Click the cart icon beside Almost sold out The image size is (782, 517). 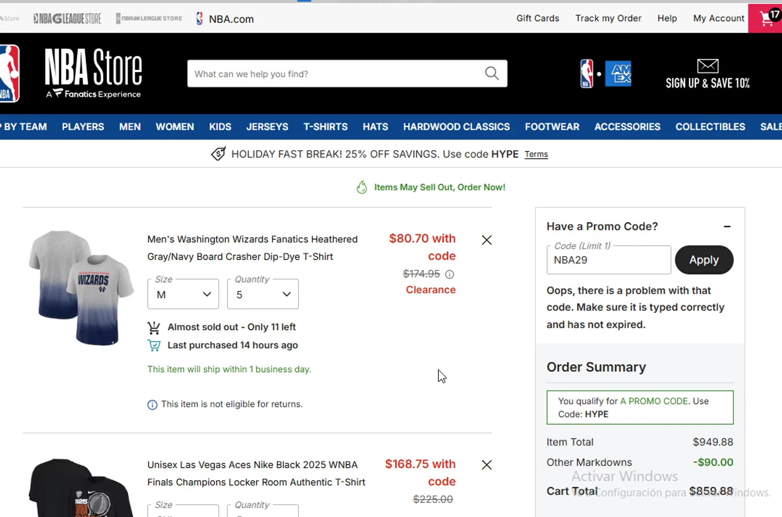(154, 328)
